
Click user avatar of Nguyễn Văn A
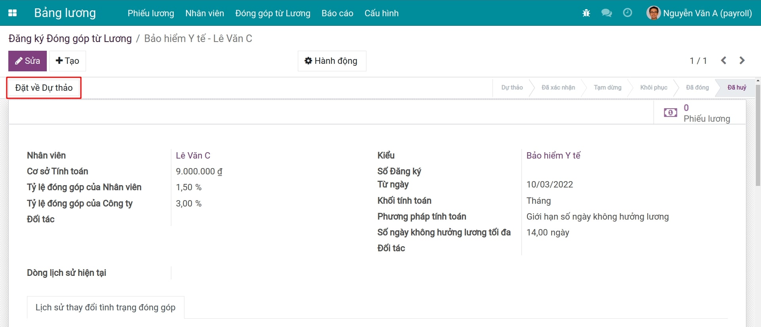[653, 13]
